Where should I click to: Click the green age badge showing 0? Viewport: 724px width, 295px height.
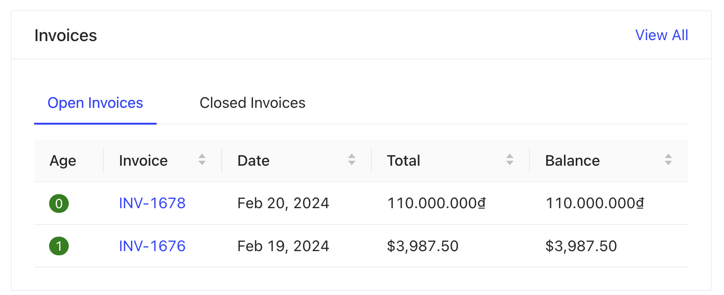point(59,204)
